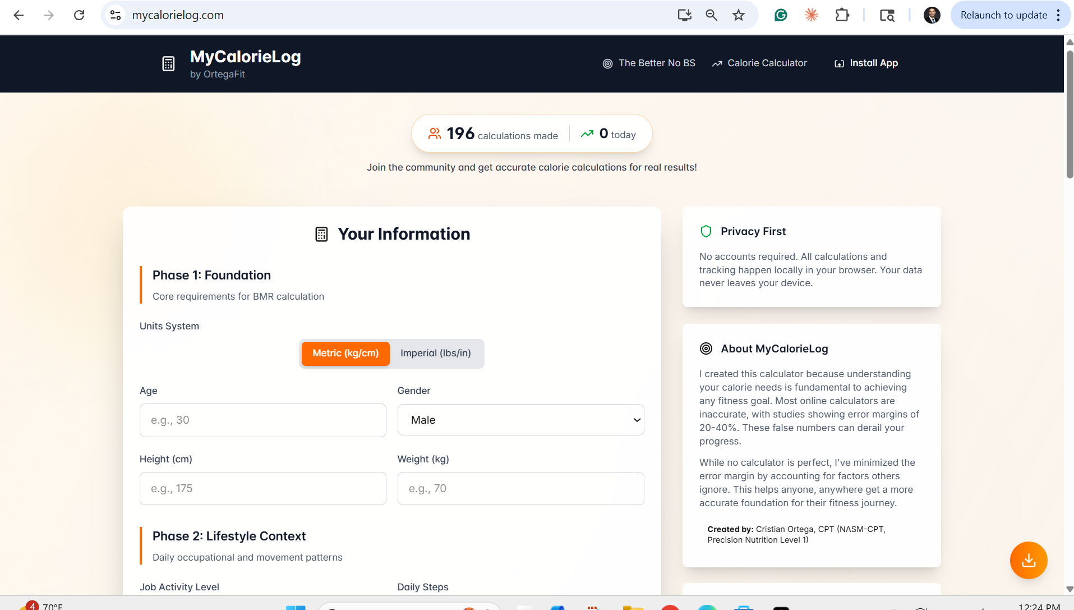Switch to Imperial (lbs/in) units

[x=436, y=354]
